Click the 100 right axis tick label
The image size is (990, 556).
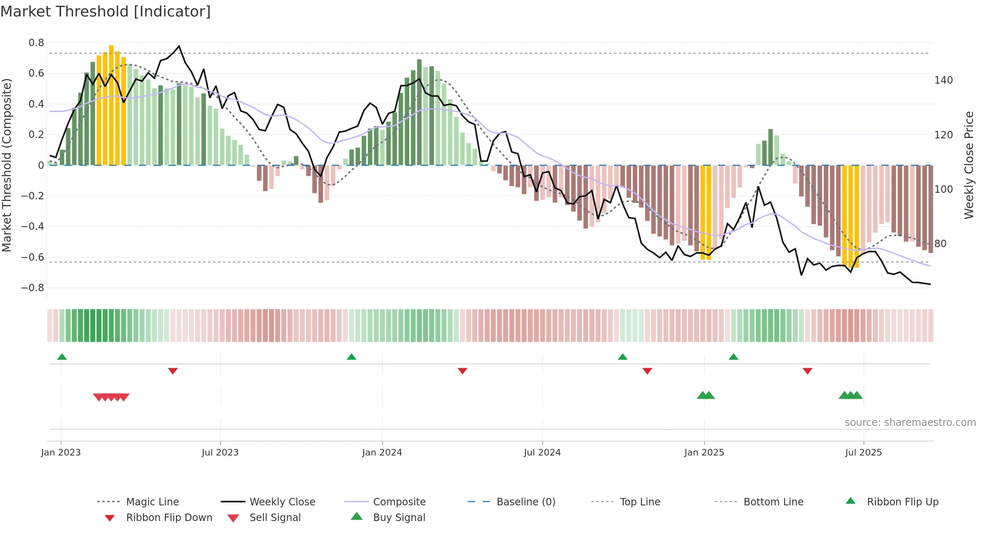pyautogui.click(x=944, y=189)
